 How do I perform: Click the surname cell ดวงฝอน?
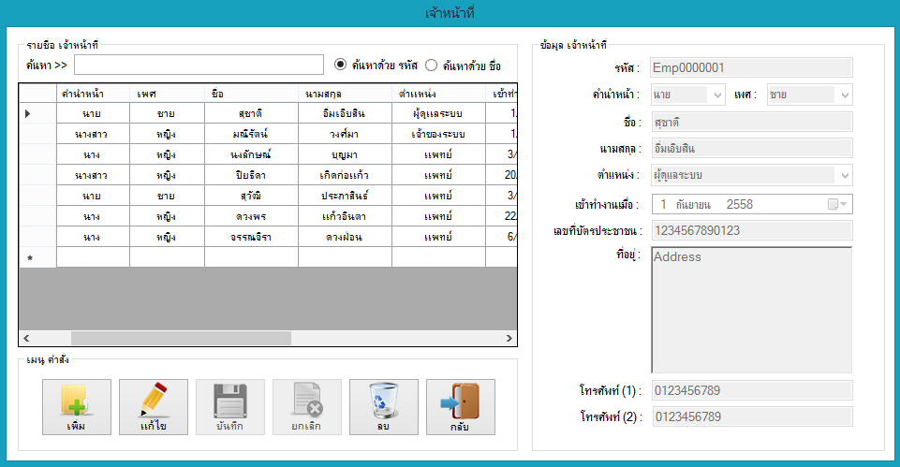(x=345, y=237)
